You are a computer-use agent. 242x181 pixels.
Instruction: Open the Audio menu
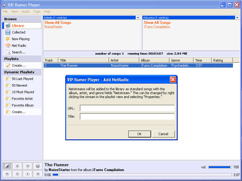click(26, 11)
